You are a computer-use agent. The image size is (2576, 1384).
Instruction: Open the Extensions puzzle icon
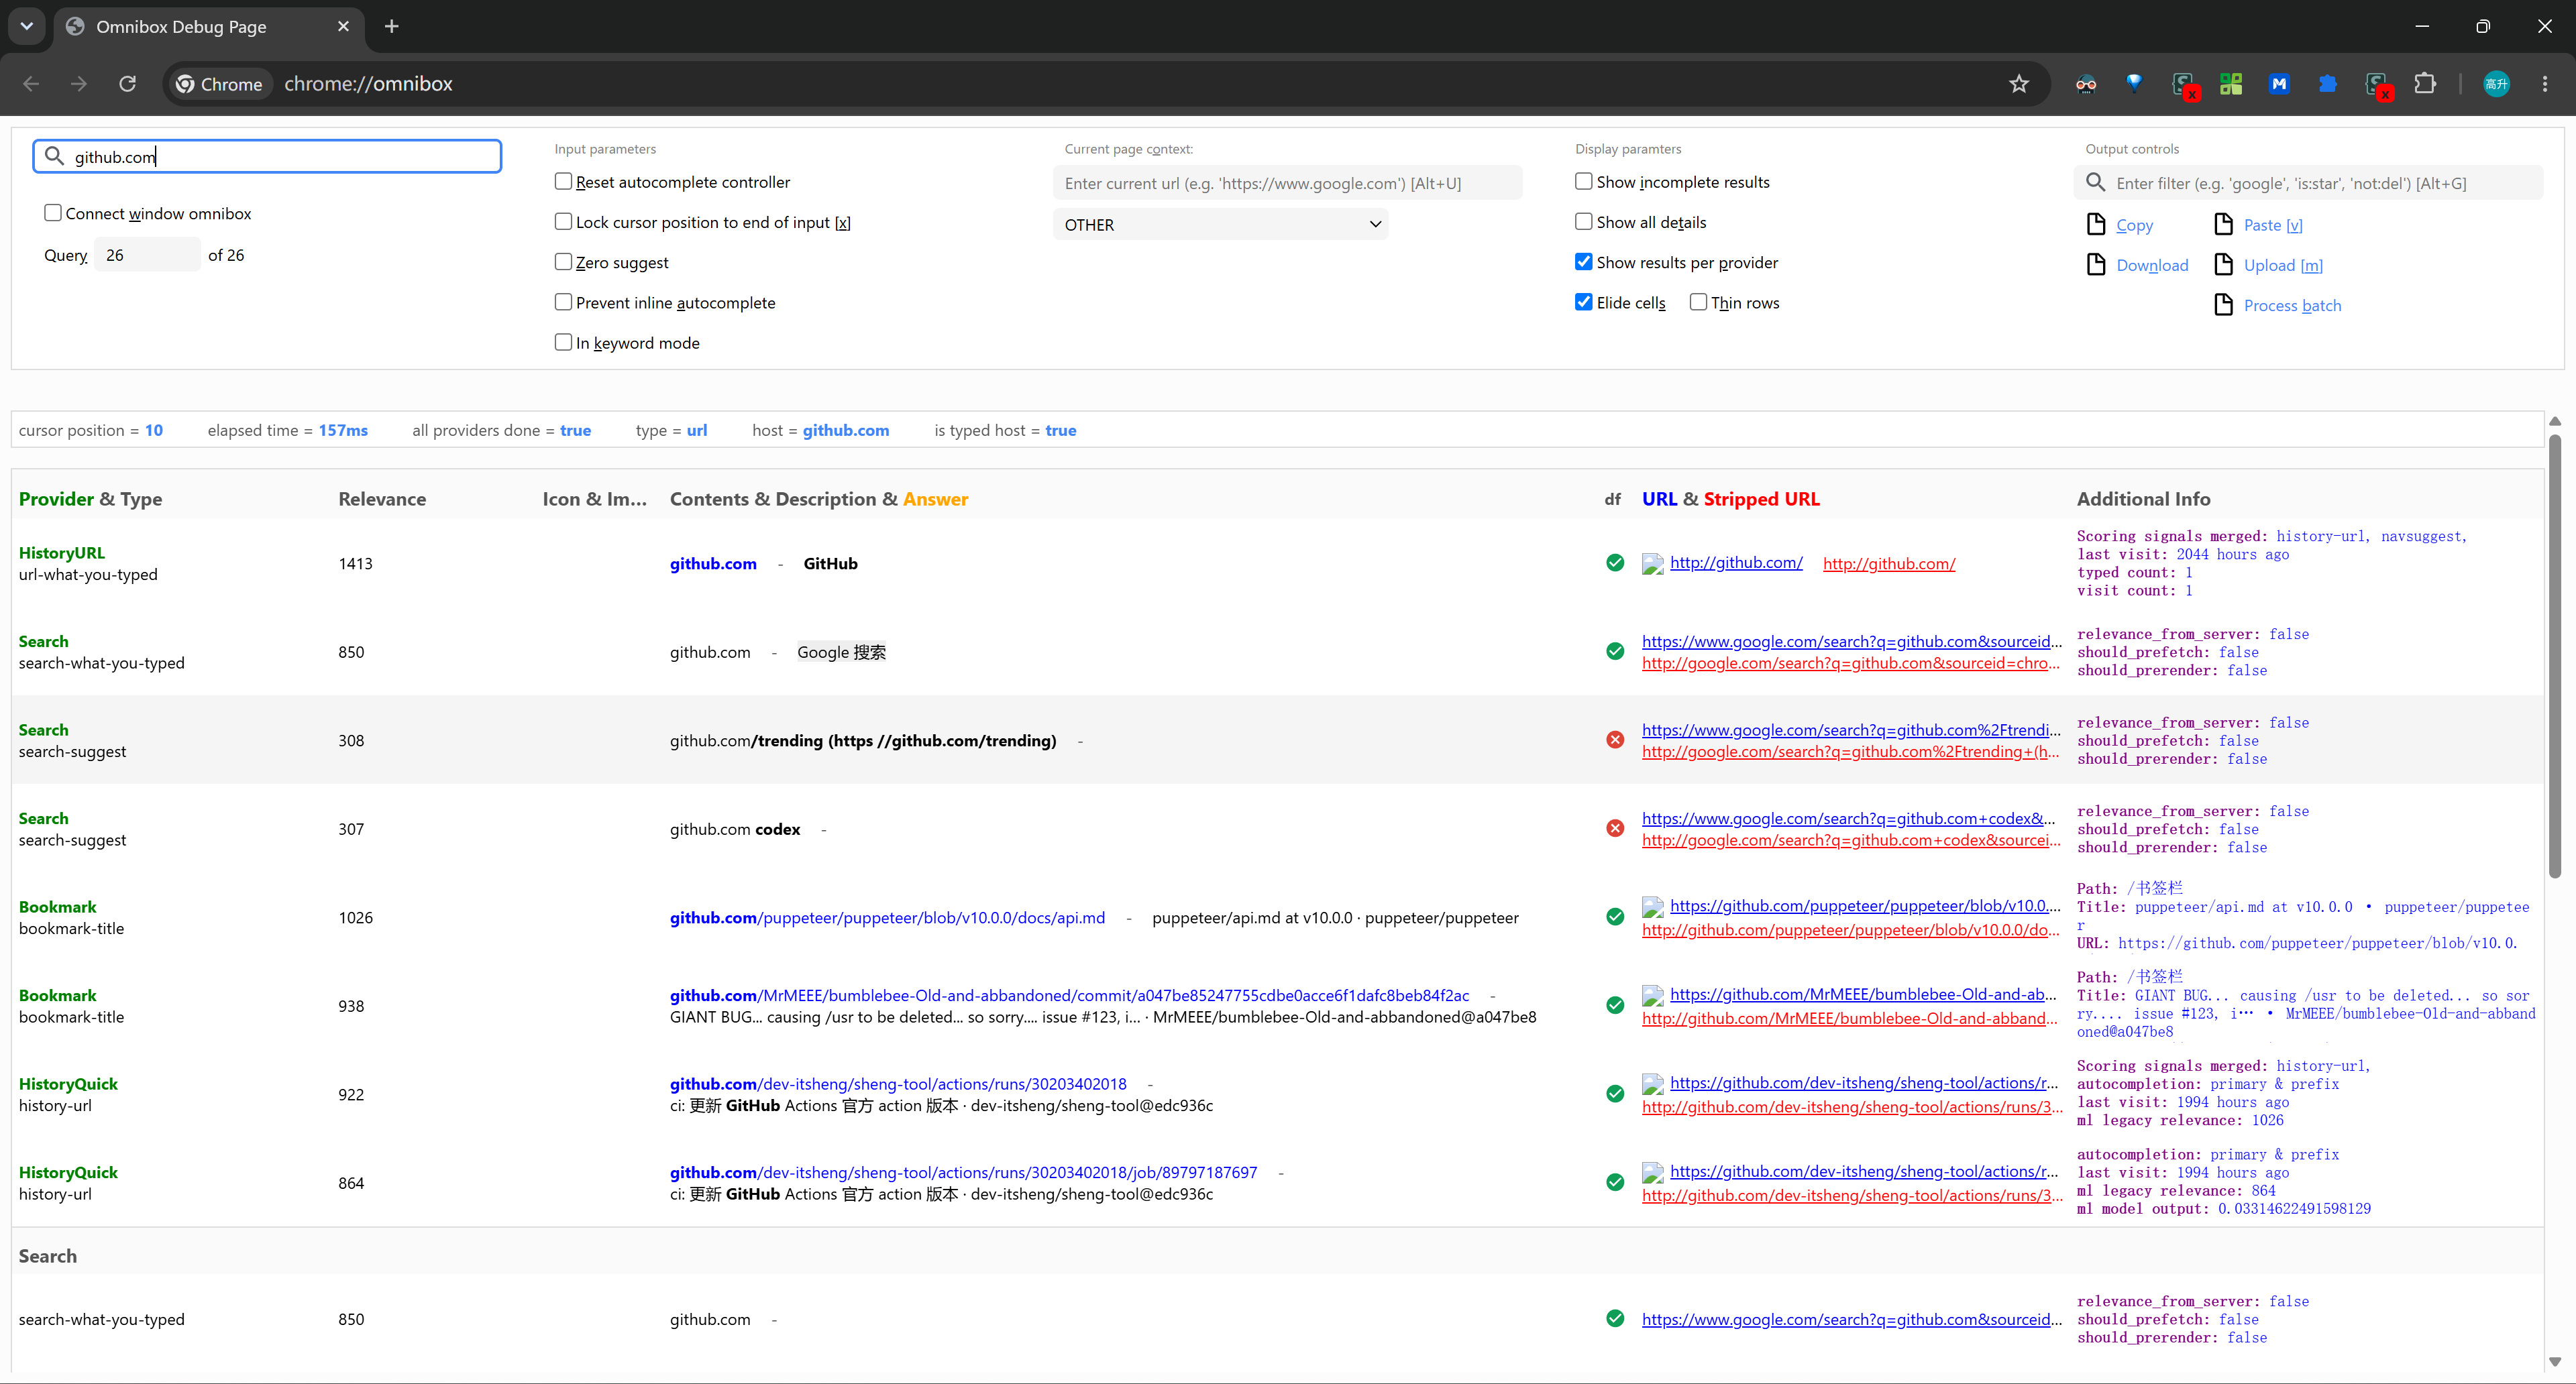2425,84
